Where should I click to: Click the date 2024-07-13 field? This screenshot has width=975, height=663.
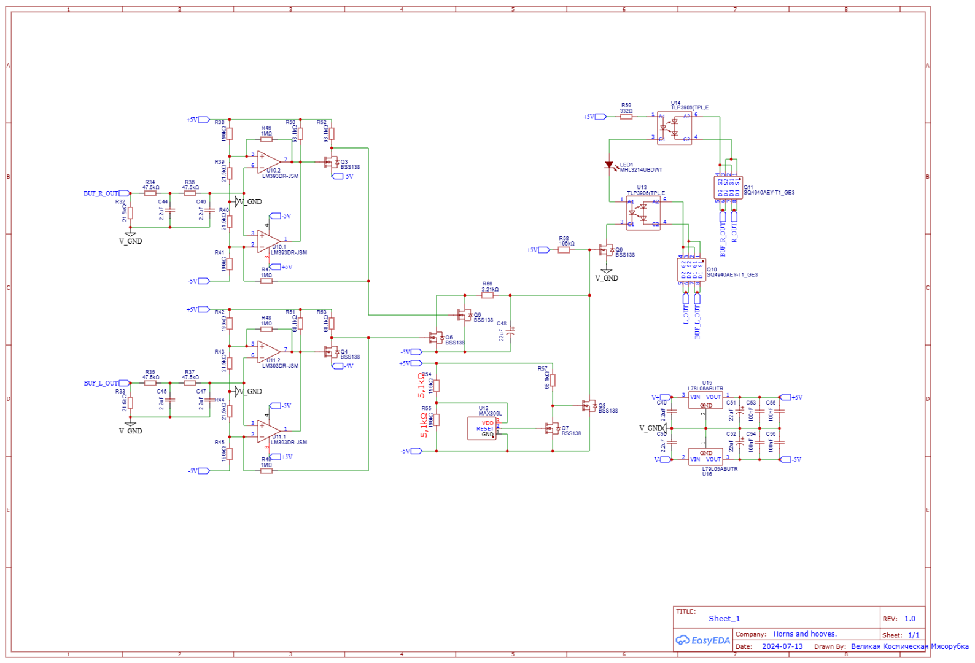pyautogui.click(x=782, y=646)
